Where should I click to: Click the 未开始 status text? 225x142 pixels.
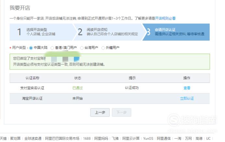click(77, 98)
